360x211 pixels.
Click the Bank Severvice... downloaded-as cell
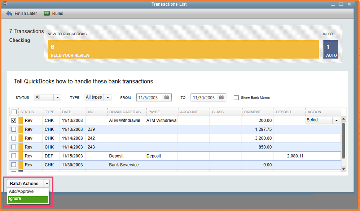click(x=126, y=165)
